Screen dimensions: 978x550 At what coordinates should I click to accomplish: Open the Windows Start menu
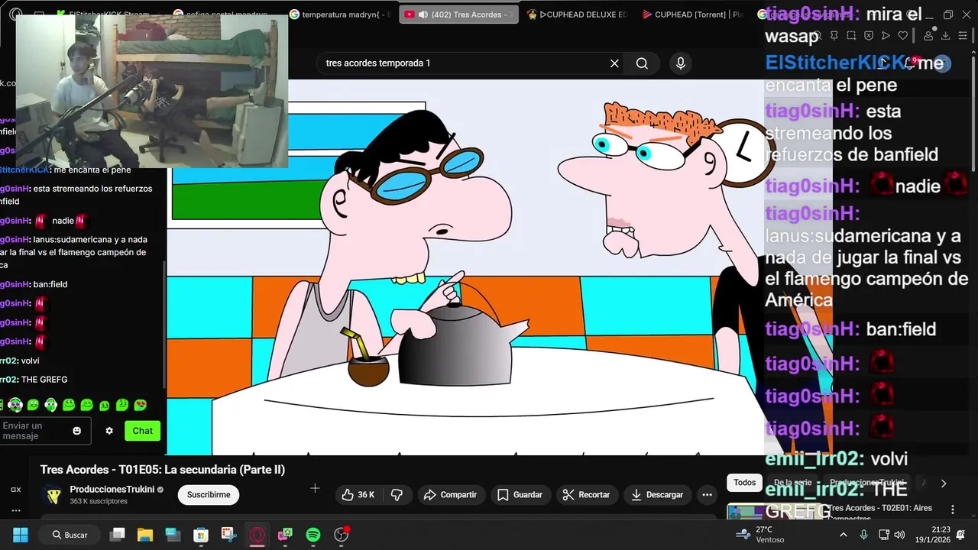[21, 535]
